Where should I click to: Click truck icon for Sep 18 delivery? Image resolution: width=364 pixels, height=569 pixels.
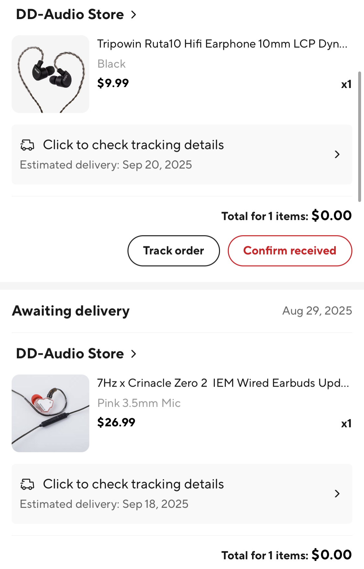[x=27, y=485]
